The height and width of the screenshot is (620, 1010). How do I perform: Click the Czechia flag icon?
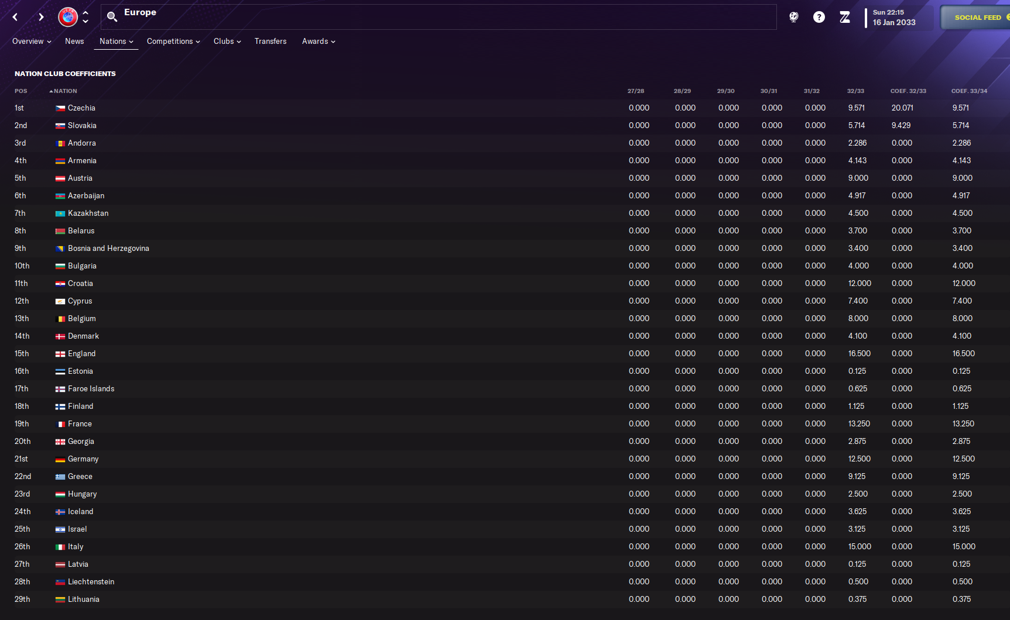(60, 108)
